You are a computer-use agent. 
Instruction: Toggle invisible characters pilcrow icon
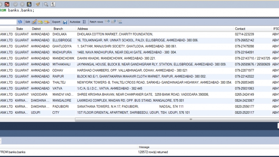click(x=53, y=4)
